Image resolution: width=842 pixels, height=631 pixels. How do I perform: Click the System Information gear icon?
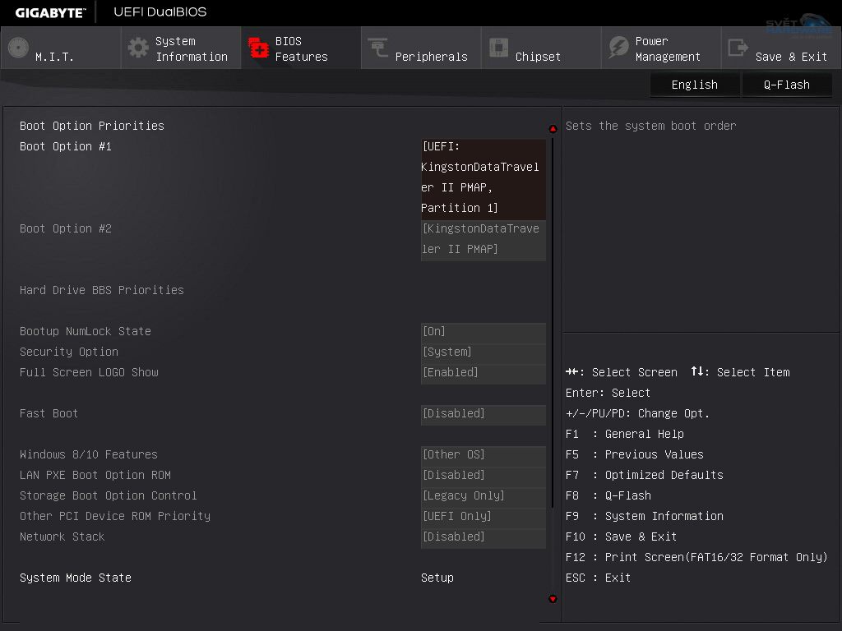click(x=139, y=48)
